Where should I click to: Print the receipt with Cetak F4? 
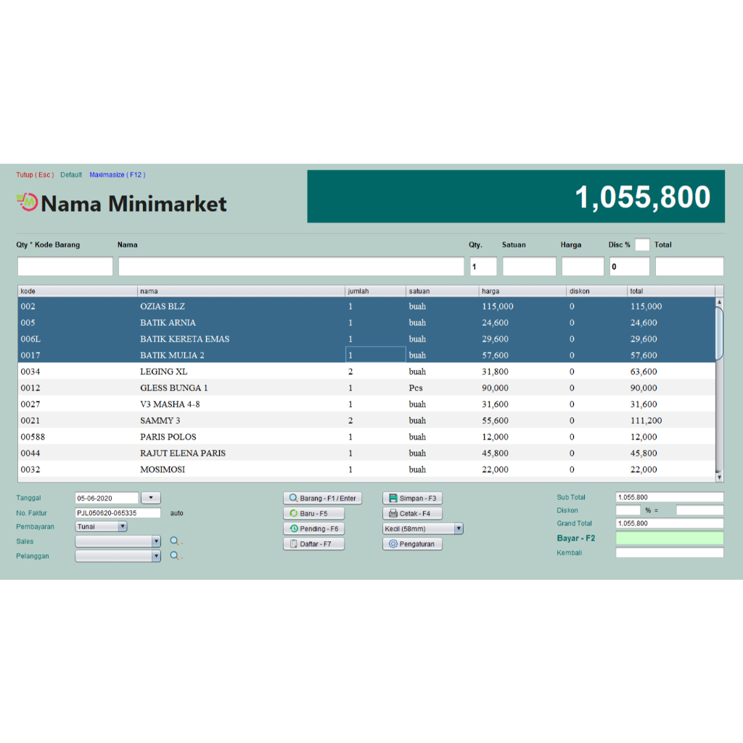pos(412,514)
